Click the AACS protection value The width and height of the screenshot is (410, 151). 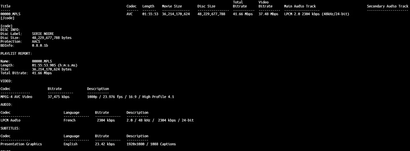click(36, 42)
